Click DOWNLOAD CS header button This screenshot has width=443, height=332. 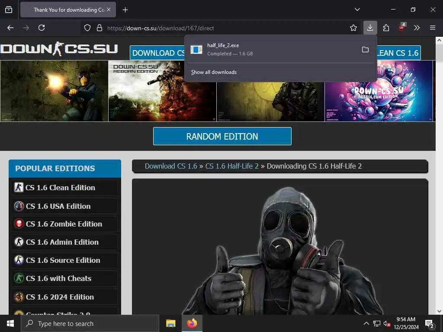coord(157,53)
